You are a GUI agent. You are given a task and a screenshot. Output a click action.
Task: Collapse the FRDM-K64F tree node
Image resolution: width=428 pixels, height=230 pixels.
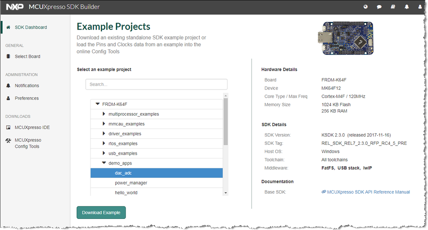coord(98,104)
